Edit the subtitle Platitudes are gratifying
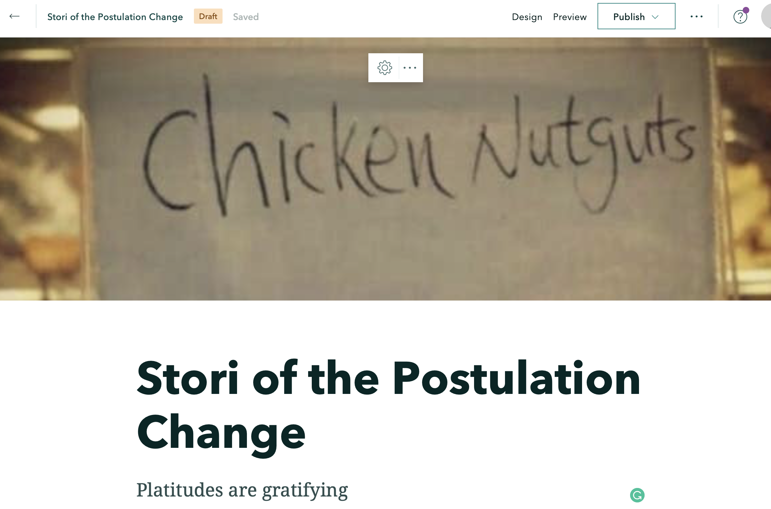This screenshot has height=509, width=771. pos(242,490)
